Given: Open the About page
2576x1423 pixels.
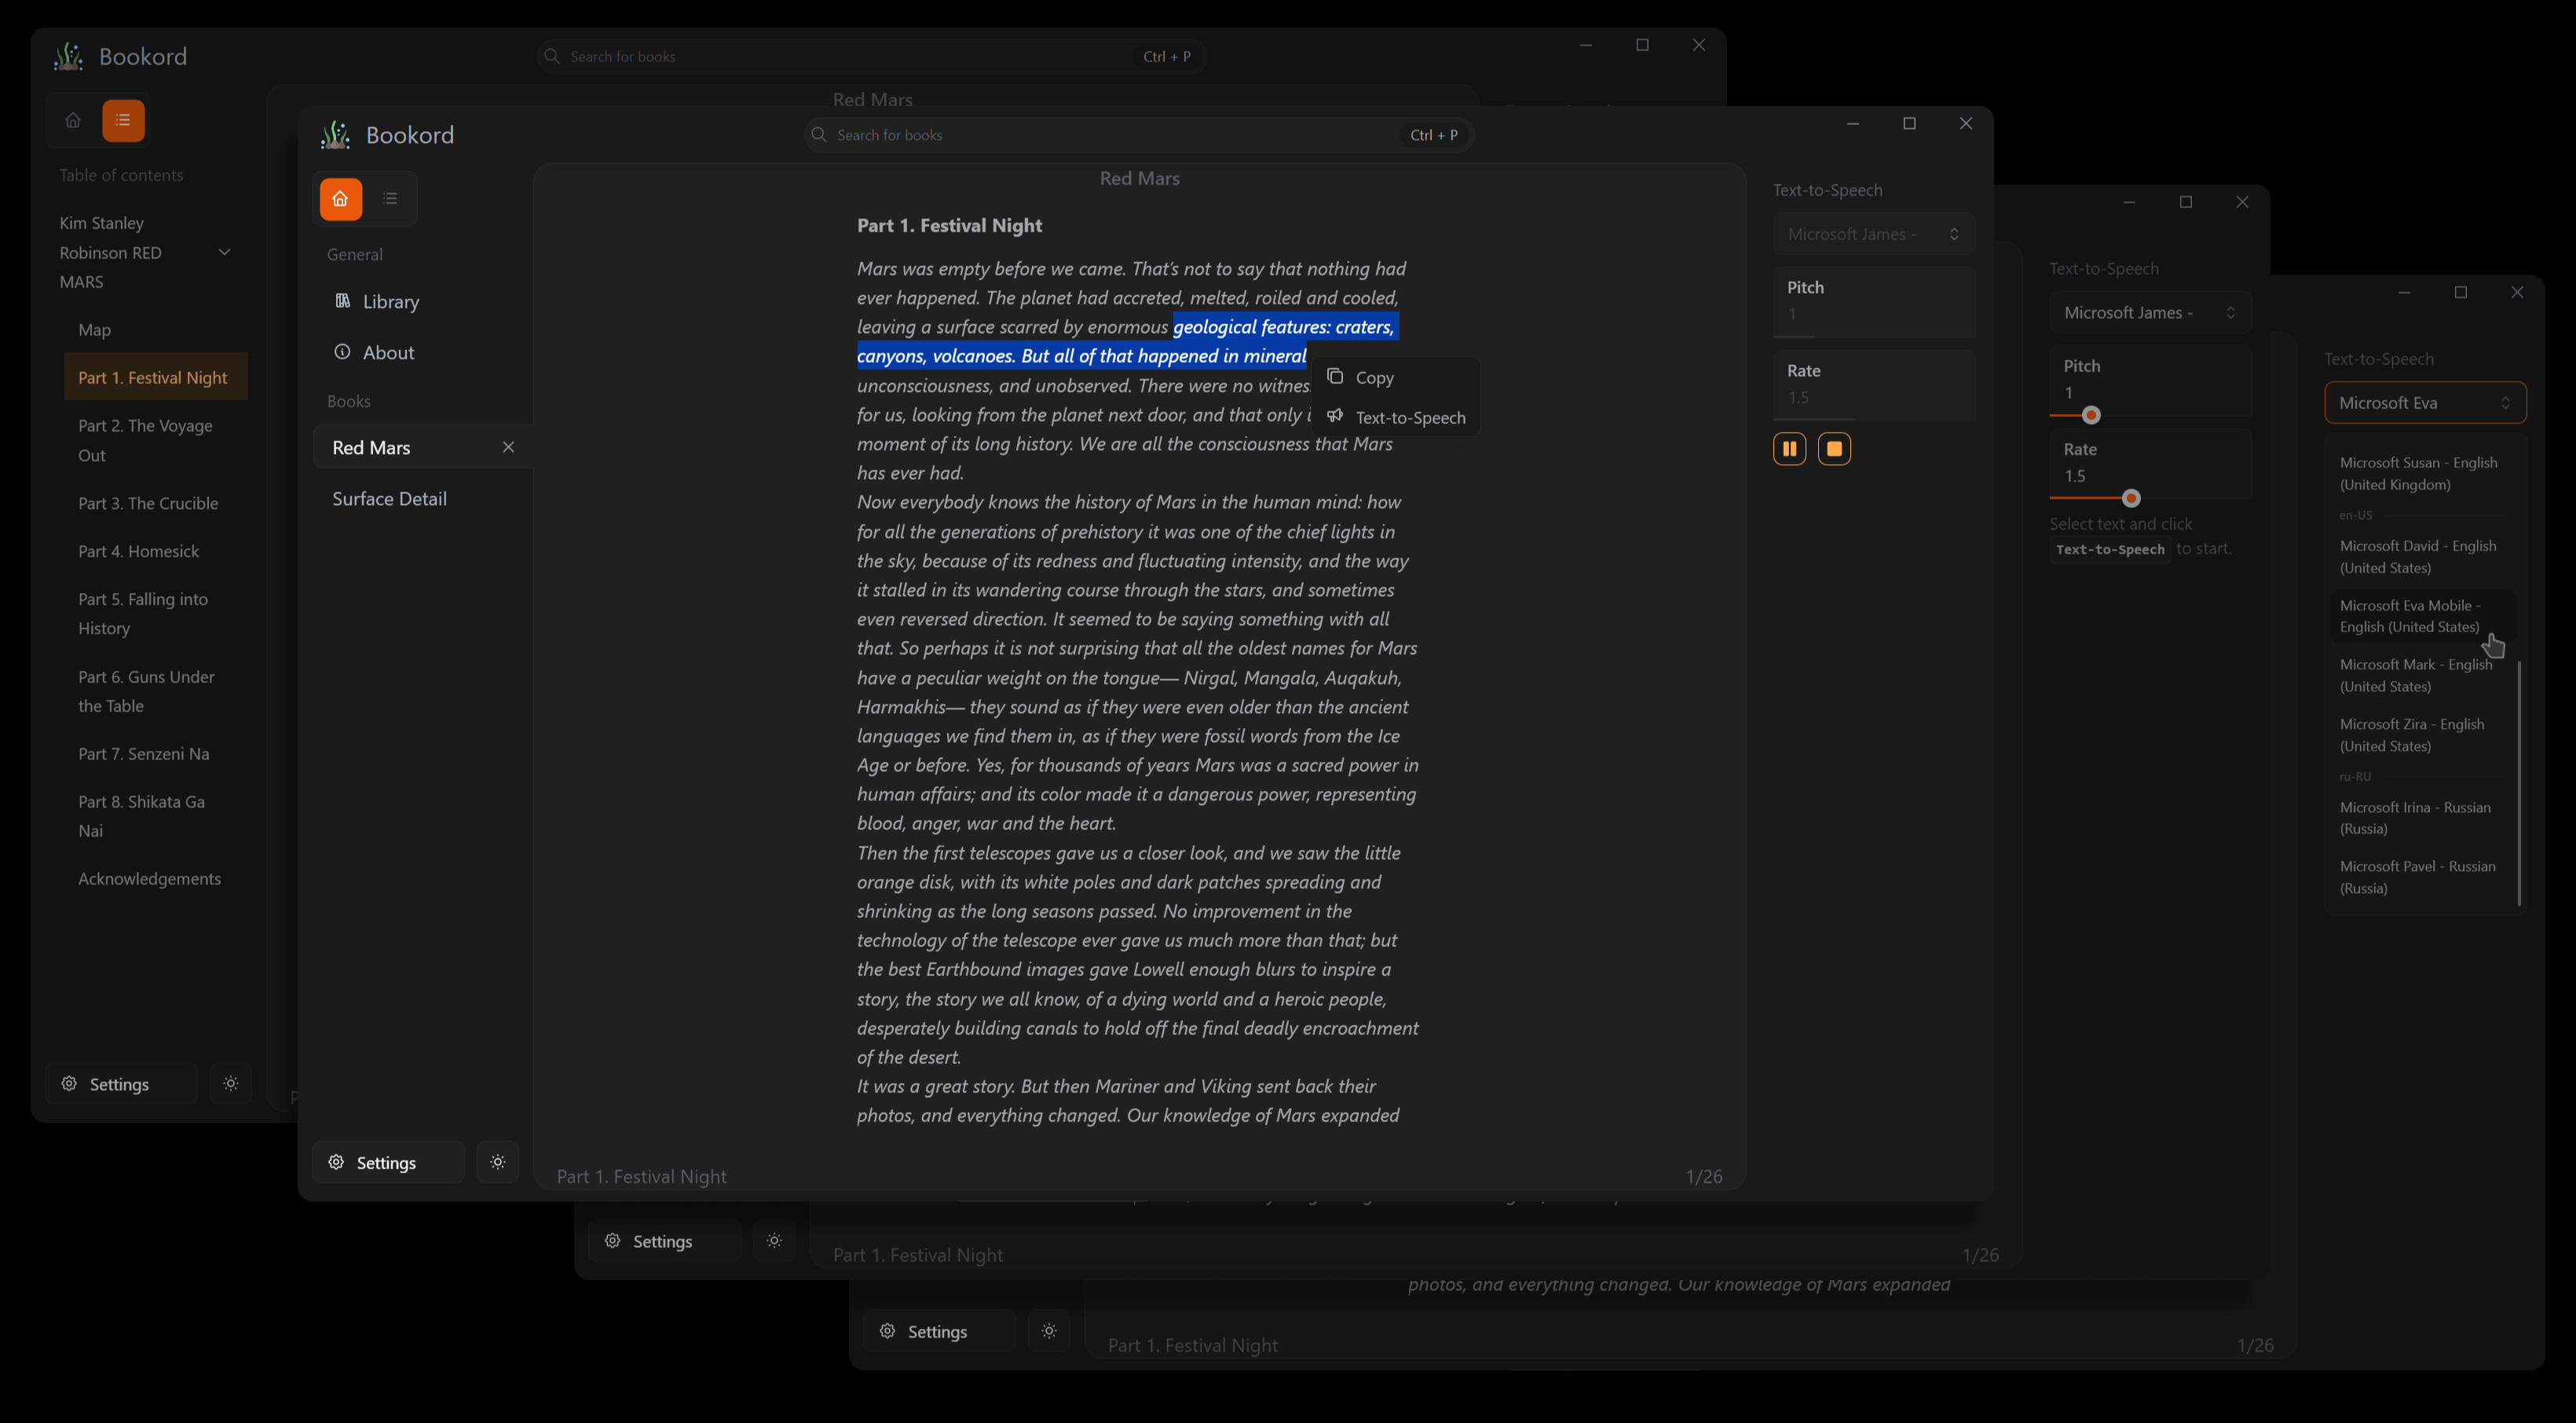Looking at the screenshot, I should tap(388, 353).
